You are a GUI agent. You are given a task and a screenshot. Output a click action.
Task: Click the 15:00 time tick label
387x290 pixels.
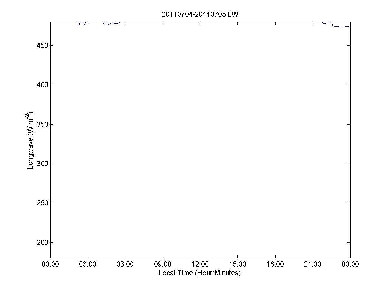237,265
